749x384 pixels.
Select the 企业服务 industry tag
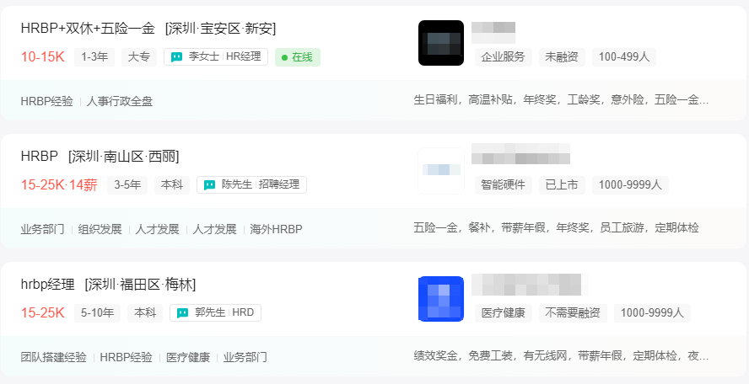click(503, 57)
